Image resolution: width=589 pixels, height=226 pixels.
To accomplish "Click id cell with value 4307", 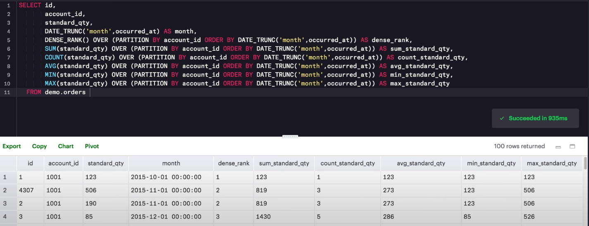I will click(30, 190).
